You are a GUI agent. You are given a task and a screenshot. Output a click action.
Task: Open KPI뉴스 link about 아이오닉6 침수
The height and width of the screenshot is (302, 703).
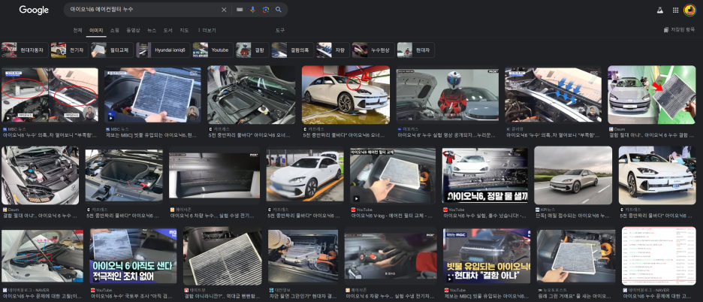click(x=572, y=216)
